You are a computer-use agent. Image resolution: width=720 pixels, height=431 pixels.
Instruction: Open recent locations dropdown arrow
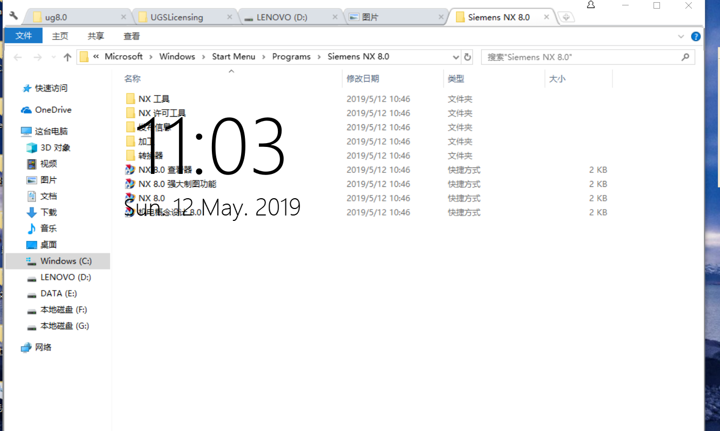[x=53, y=57]
